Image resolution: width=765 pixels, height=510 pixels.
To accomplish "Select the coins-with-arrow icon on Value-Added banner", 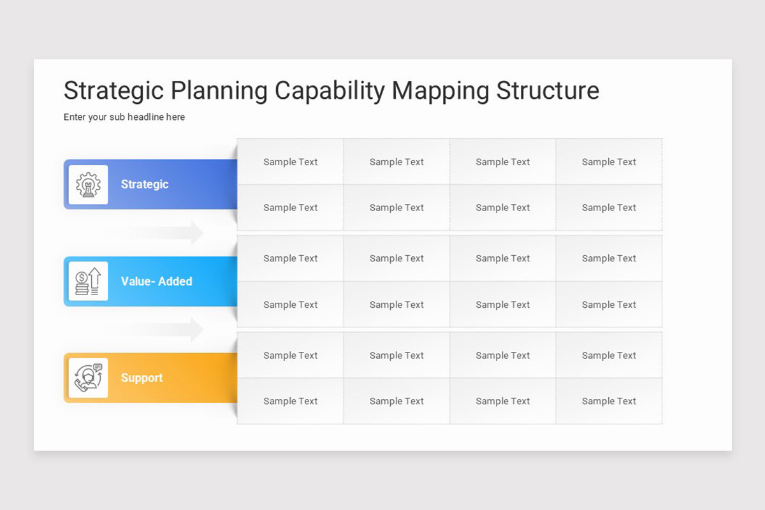I will [89, 281].
